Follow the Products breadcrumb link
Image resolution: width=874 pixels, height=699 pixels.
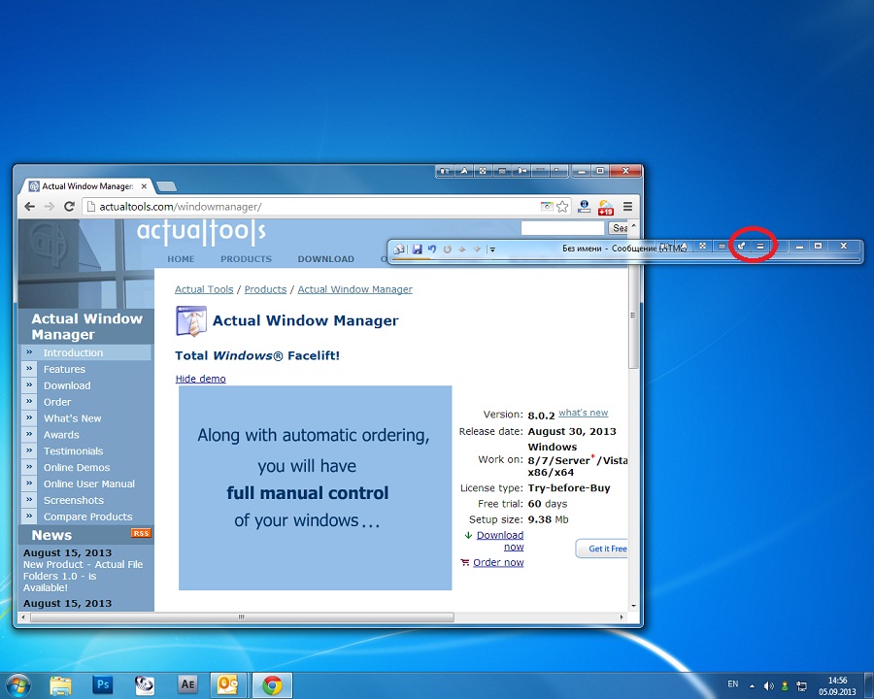(265, 289)
